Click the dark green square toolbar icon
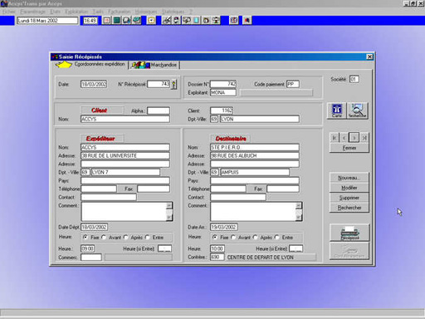This screenshot has width=425, height=319. click(116, 20)
